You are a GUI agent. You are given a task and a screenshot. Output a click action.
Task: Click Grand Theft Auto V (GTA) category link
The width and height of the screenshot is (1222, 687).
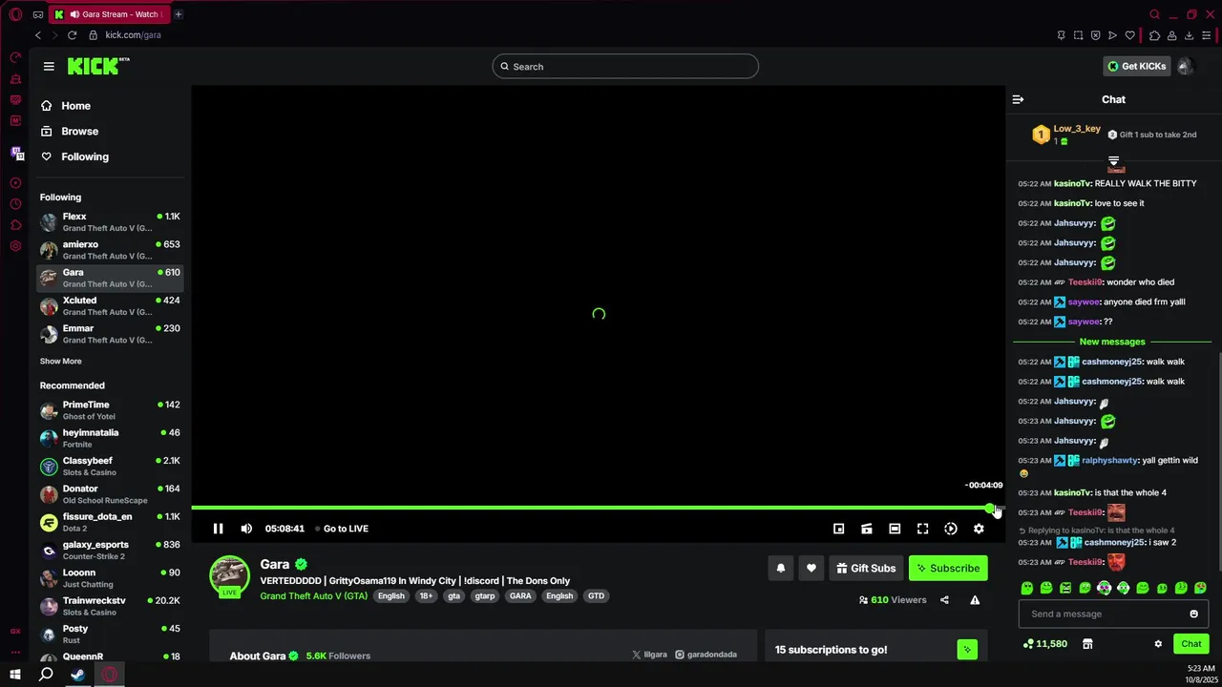coord(313,596)
